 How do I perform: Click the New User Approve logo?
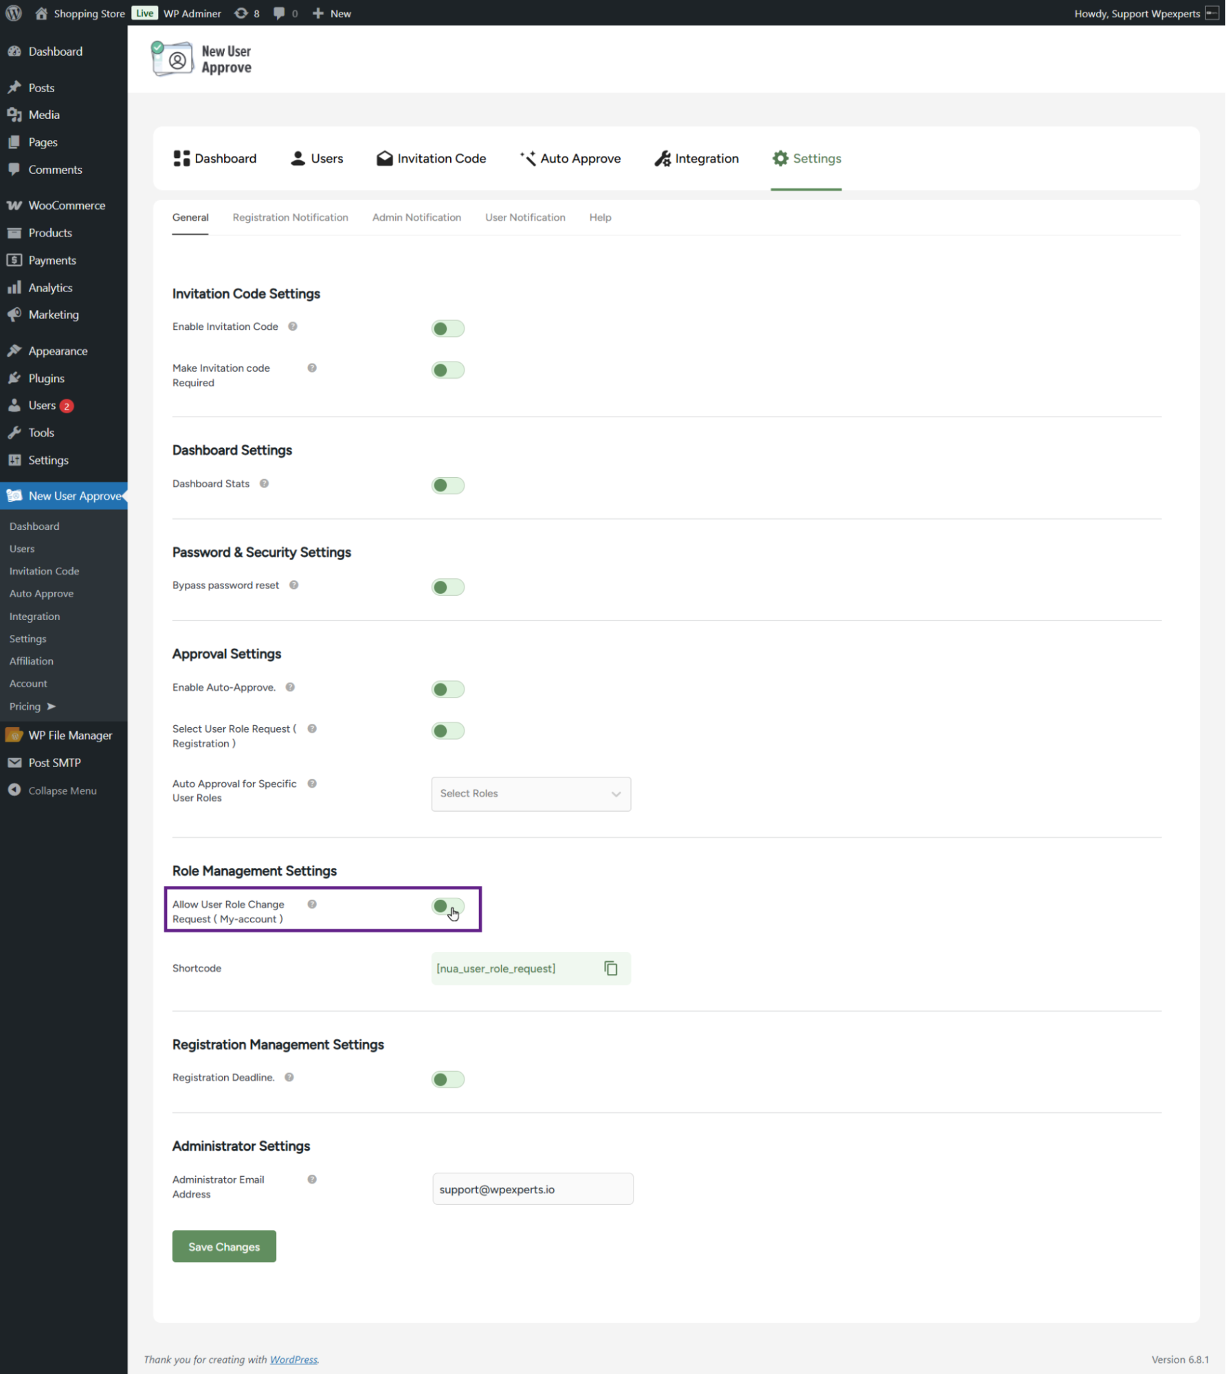pyautogui.click(x=201, y=59)
